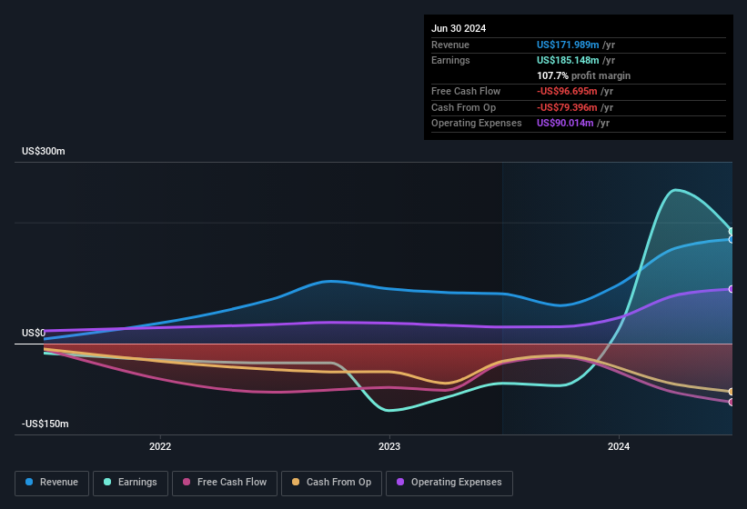Click the US$0 y-axis label
The width and height of the screenshot is (747, 509).
(34, 333)
